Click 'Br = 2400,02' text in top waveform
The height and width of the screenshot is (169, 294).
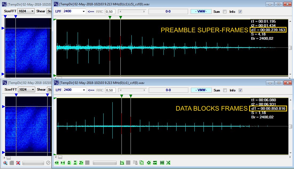click(x=262, y=39)
